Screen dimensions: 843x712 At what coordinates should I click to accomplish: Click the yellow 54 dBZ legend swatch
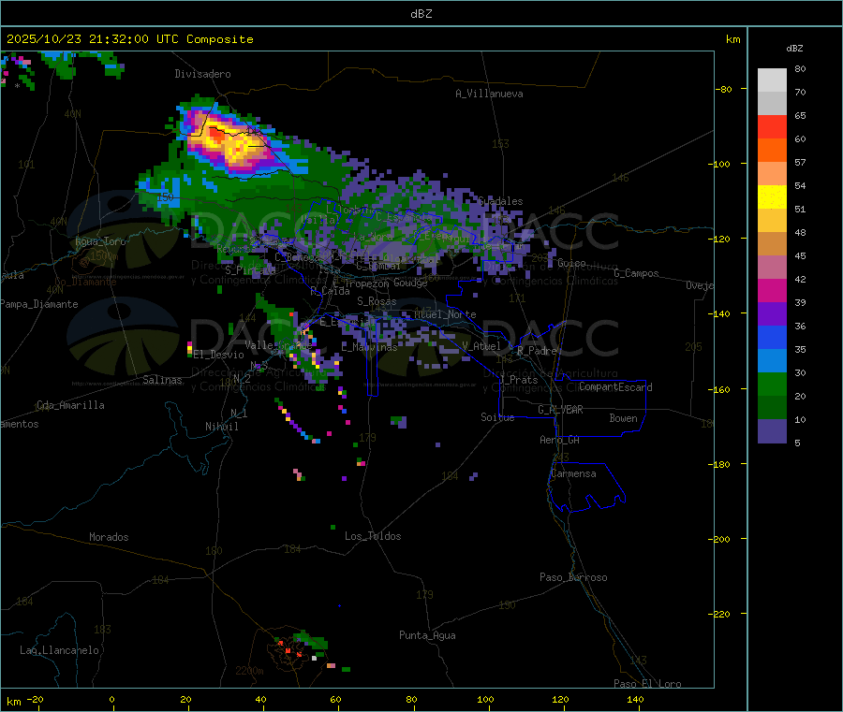[772, 197]
